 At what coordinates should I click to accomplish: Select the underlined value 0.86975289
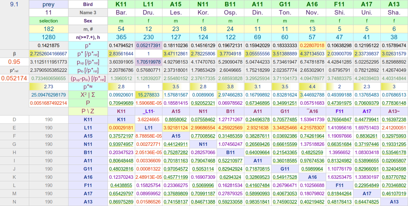(x=121, y=202)
